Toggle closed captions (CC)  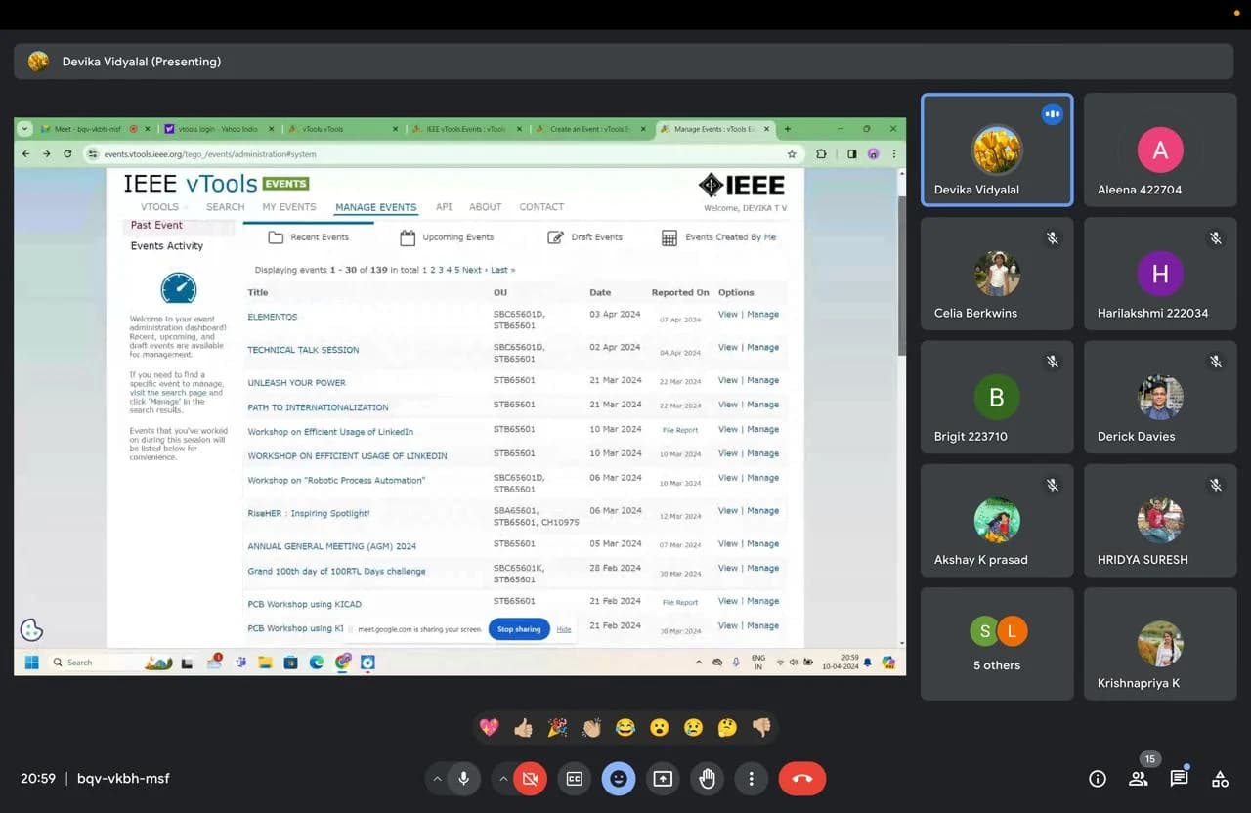(575, 779)
